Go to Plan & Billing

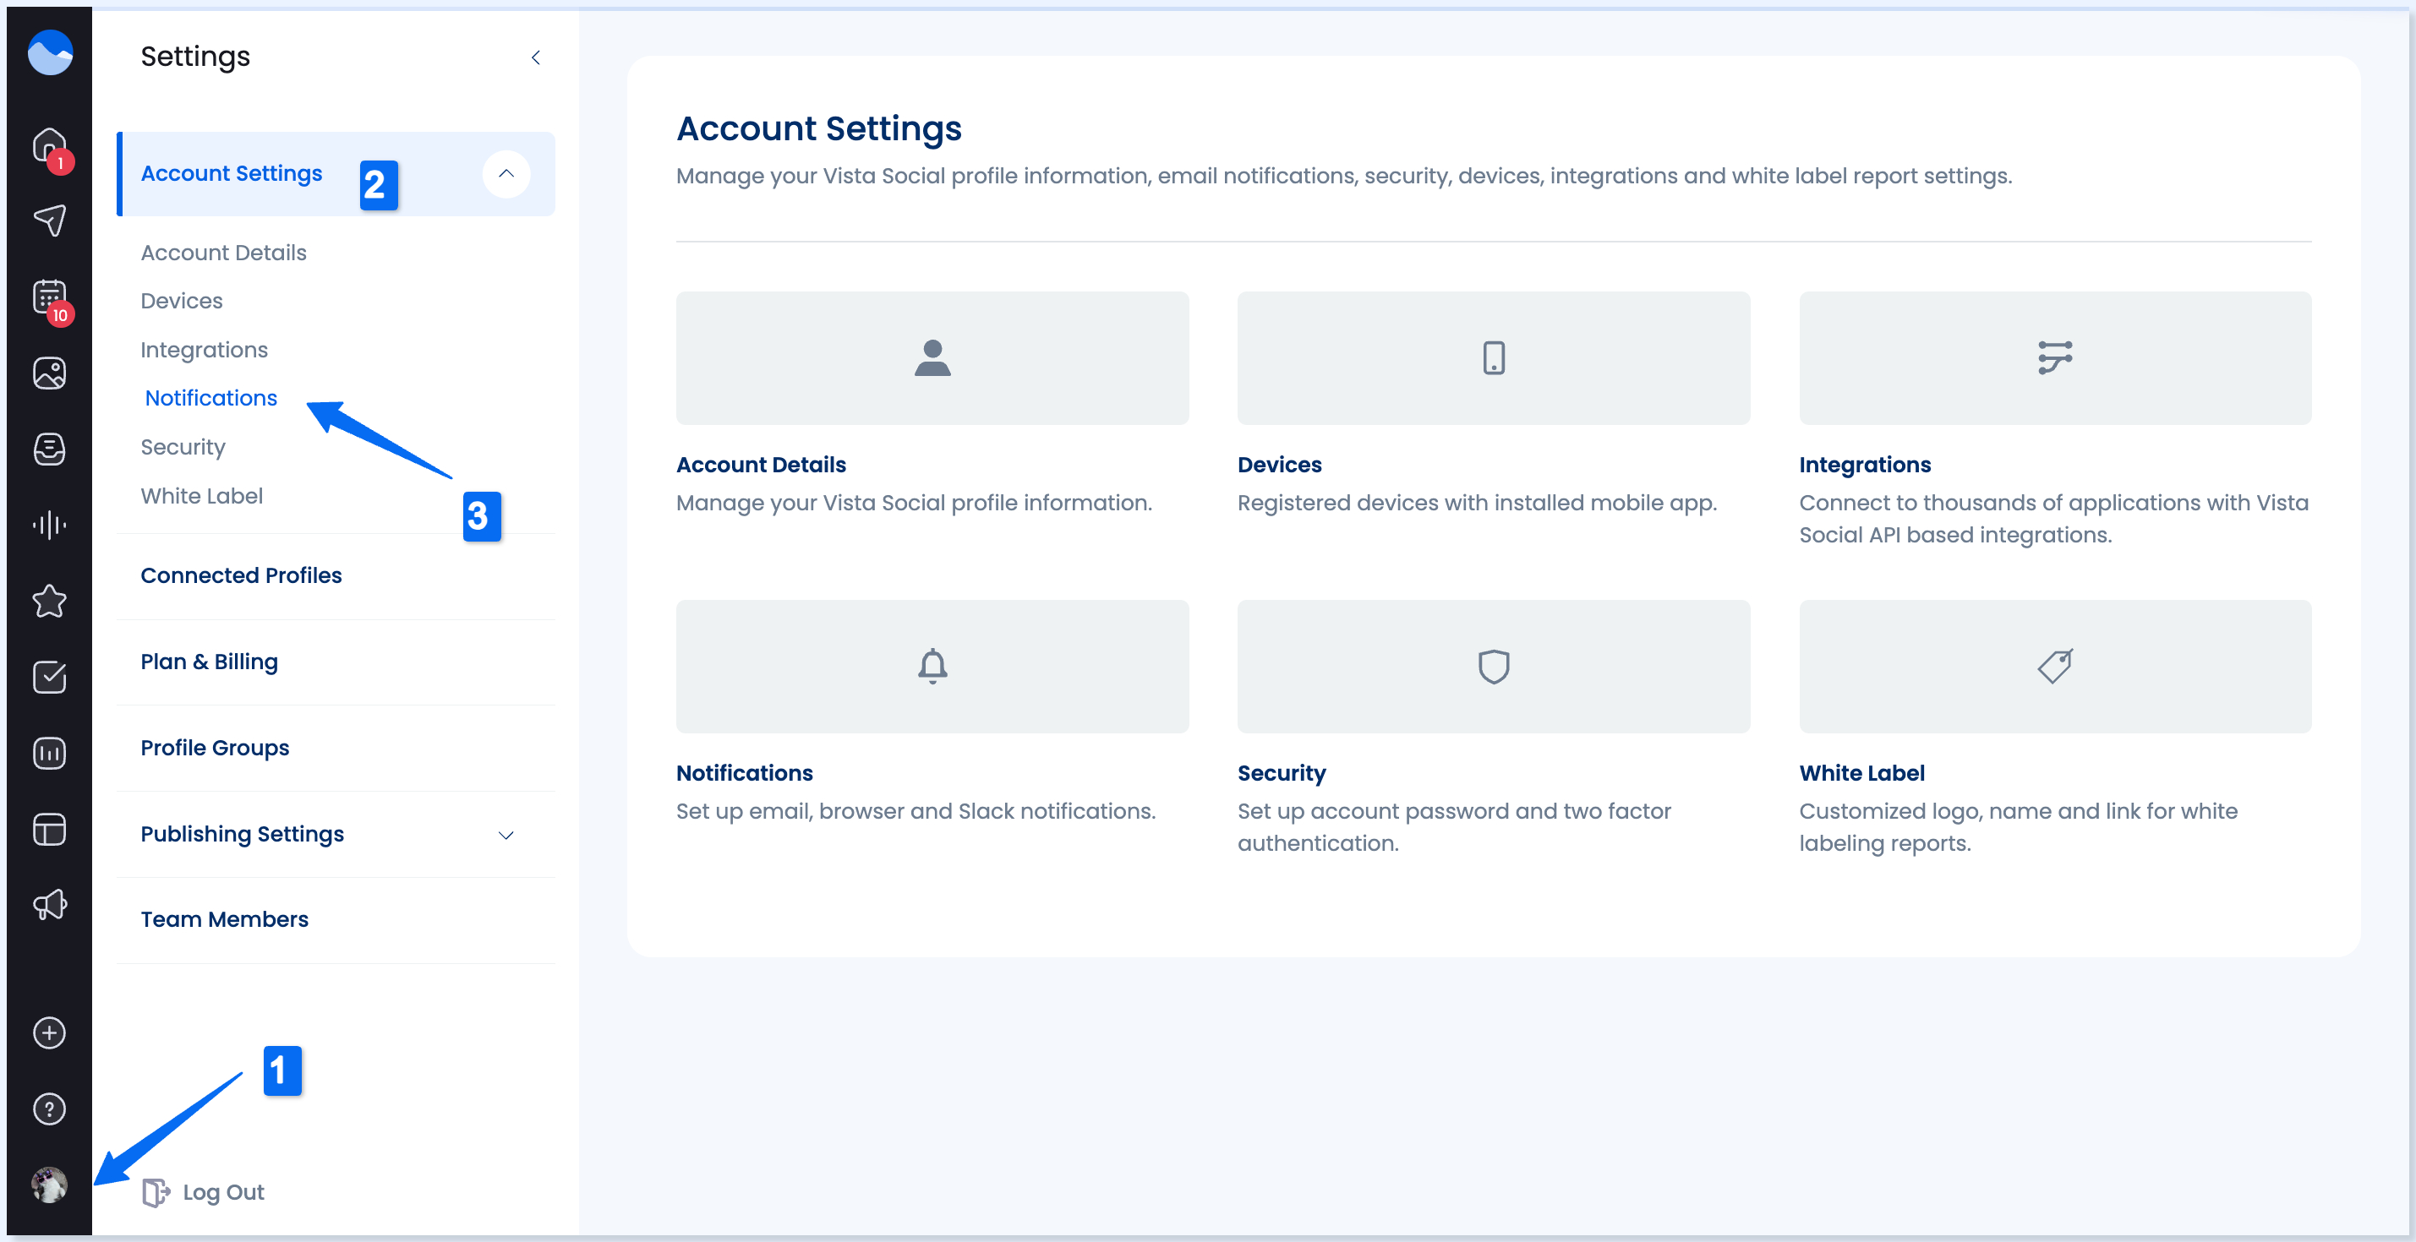click(x=209, y=662)
